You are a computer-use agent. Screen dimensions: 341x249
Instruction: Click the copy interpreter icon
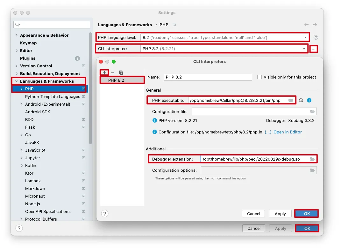[121, 73]
